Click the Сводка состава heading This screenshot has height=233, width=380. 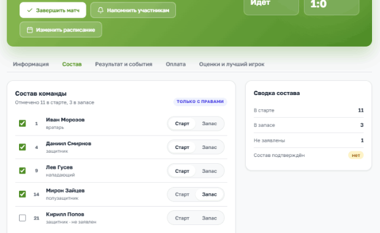click(277, 93)
